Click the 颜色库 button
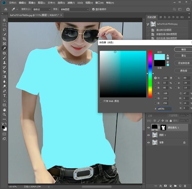192x189 pixels. pyautogui.click(x=184, y=71)
